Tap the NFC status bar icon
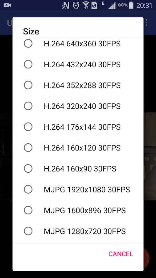This screenshot has height=278, width=156. click(66, 6)
